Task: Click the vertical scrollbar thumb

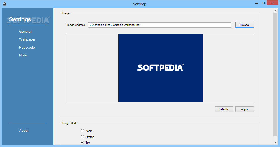Action: (x=275, y=74)
